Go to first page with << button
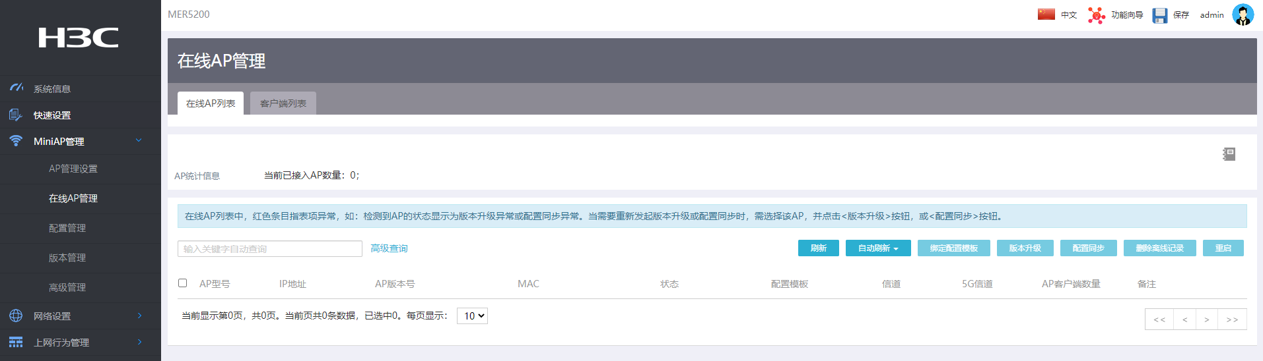 pyautogui.click(x=1159, y=319)
